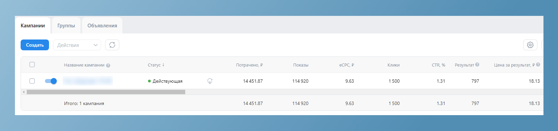This screenshot has height=131, width=558.
Task: Select the Кампании tab
Action: point(33,26)
